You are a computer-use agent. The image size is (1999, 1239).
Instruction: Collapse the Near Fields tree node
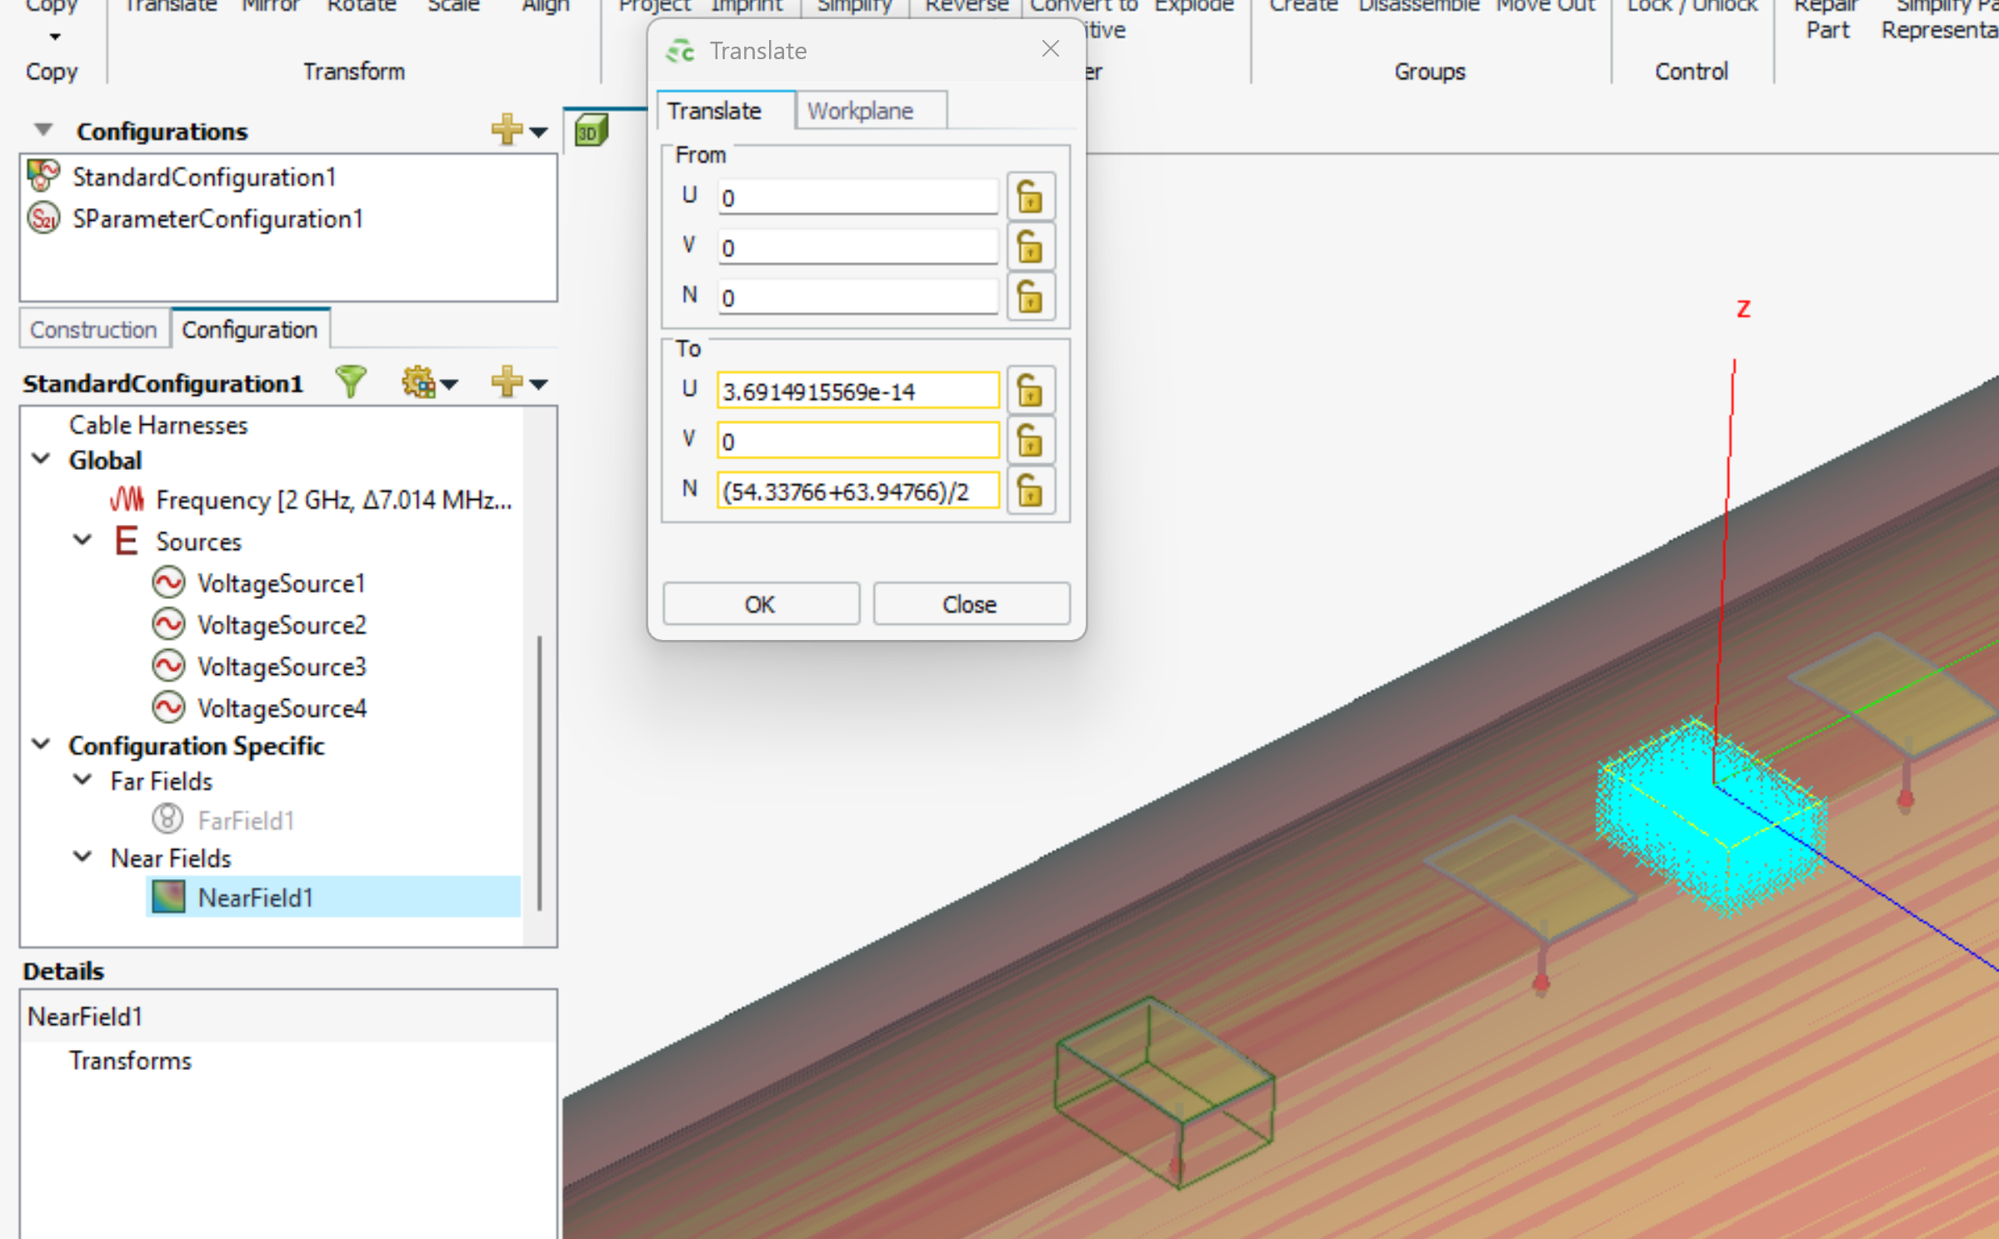(x=82, y=856)
